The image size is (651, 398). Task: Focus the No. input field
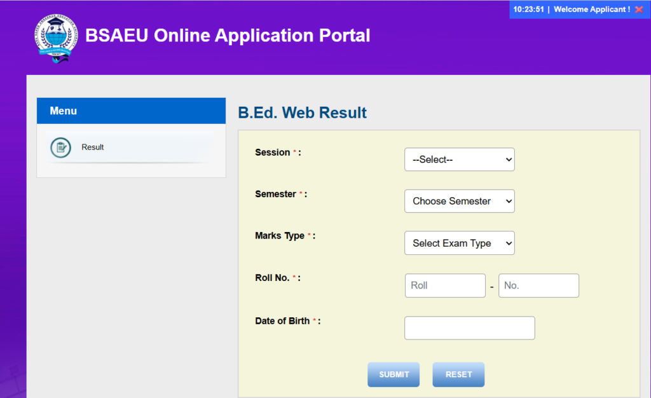coord(538,285)
